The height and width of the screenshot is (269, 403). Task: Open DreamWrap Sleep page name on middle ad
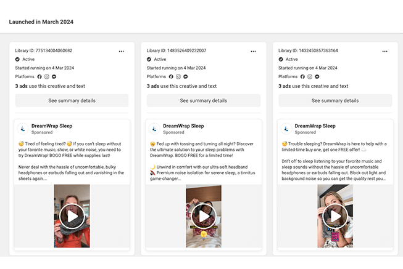tap(183, 126)
